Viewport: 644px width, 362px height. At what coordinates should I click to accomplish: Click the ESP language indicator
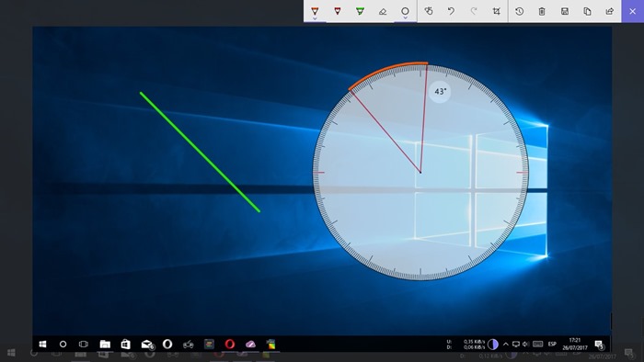click(552, 344)
